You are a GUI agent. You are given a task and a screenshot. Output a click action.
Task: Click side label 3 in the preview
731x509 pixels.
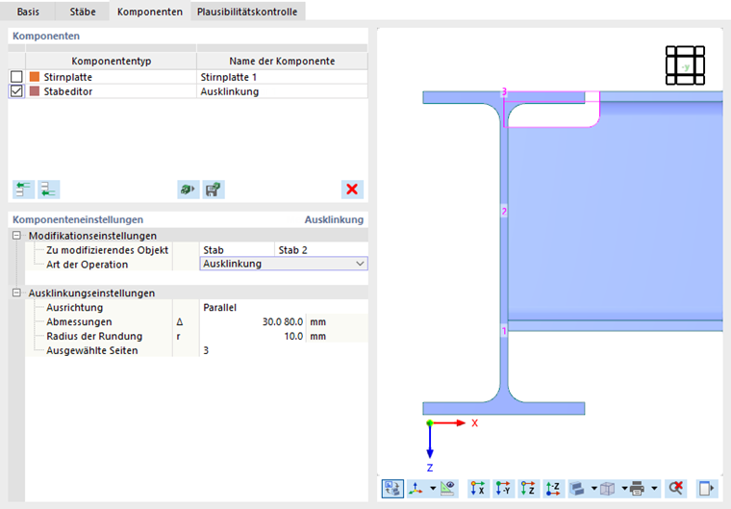pyautogui.click(x=504, y=91)
